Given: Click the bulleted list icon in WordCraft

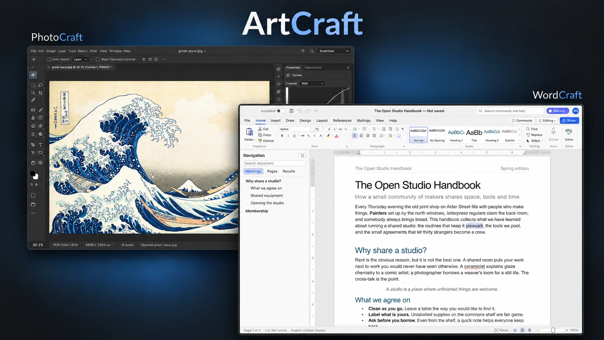Looking at the screenshot, I should (355, 129).
